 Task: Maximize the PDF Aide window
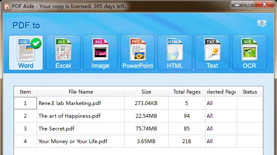[249, 4]
